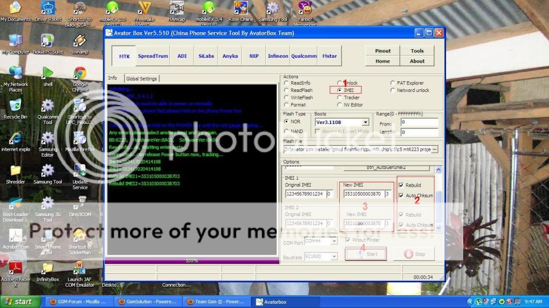Toggle the IMEI 1 Auto Chksum checkbox
The image size is (549, 308).
tap(401, 196)
